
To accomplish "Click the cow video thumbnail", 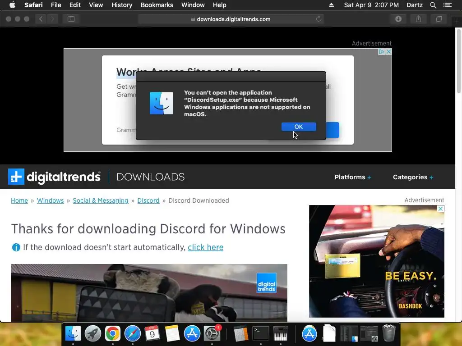I will tap(149, 293).
